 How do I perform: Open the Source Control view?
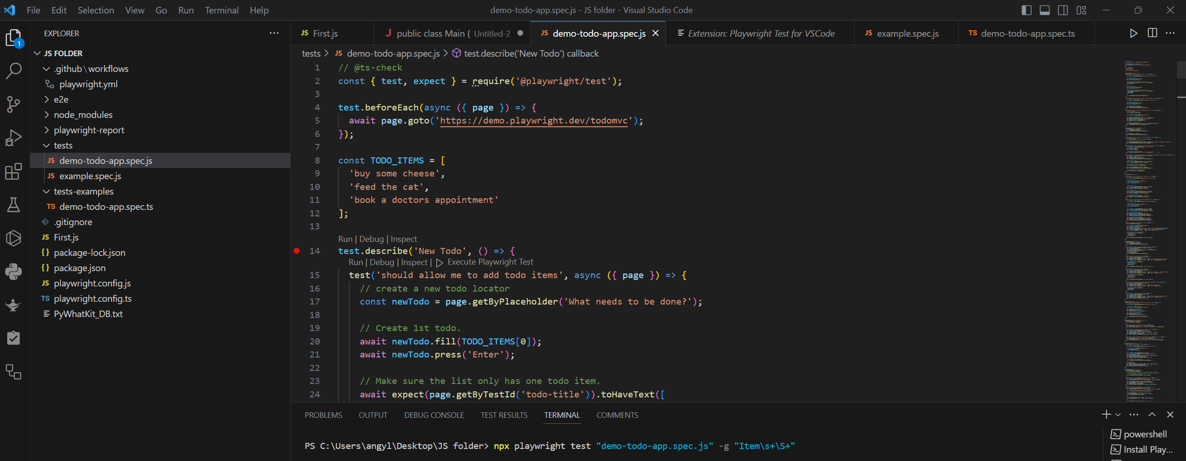13,104
